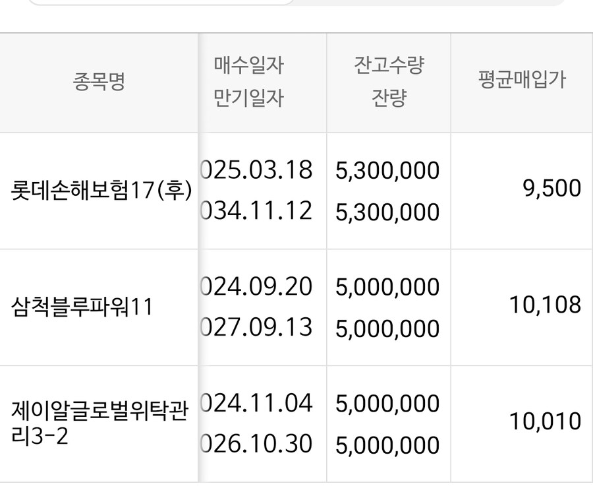593x496 pixels.
Task: Click the 평균매입가 column header
Action: pos(522,82)
